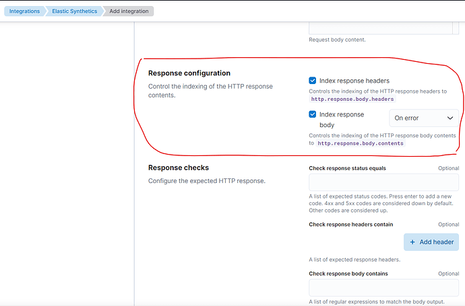Select the Add integration breadcrumb
Screen dimensions: 465x306
pyautogui.click(x=129, y=11)
